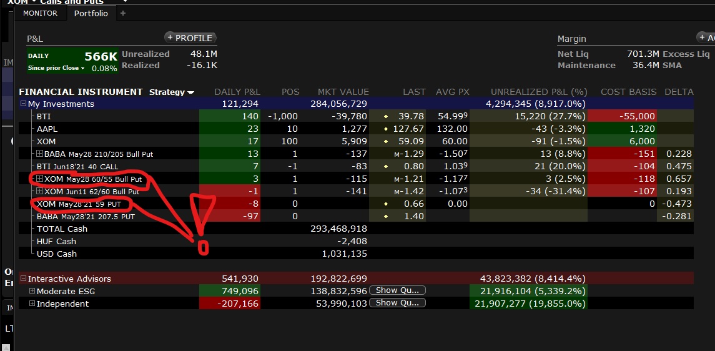Expand the BABA May28 210/205 Bull Put
The width and height of the screenshot is (715, 351).
coord(40,154)
